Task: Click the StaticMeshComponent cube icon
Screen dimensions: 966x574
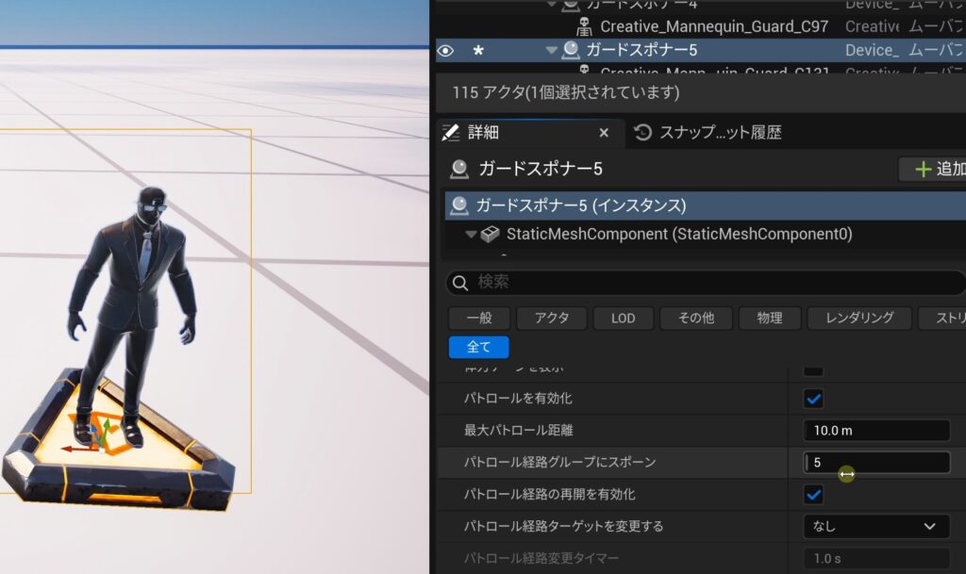Action: click(x=490, y=234)
